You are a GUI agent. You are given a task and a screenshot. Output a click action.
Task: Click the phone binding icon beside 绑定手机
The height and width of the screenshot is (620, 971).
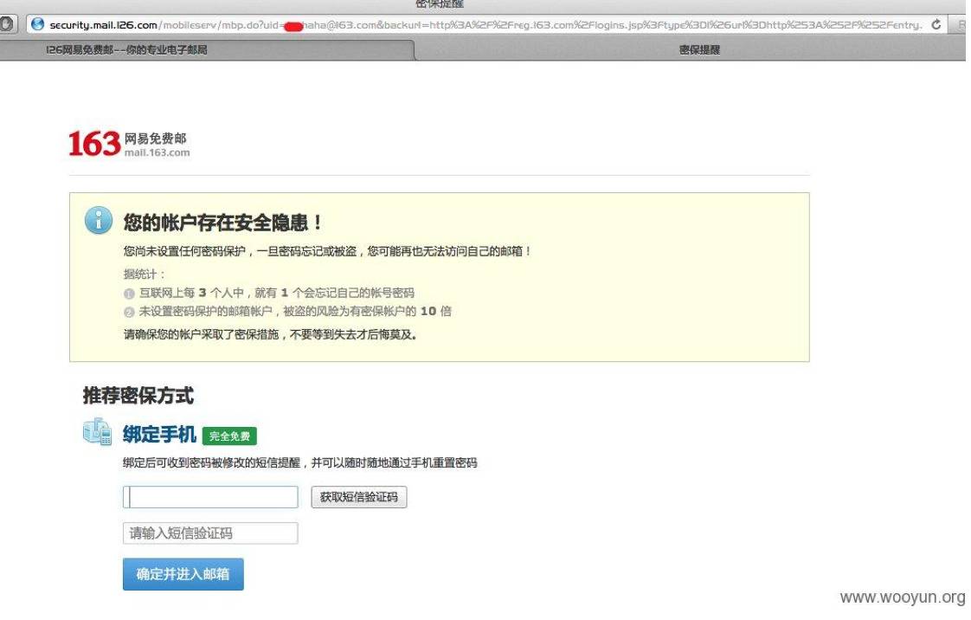(97, 432)
